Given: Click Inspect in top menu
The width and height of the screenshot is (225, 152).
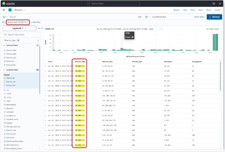Looking at the screenshot, I should 218,10.
